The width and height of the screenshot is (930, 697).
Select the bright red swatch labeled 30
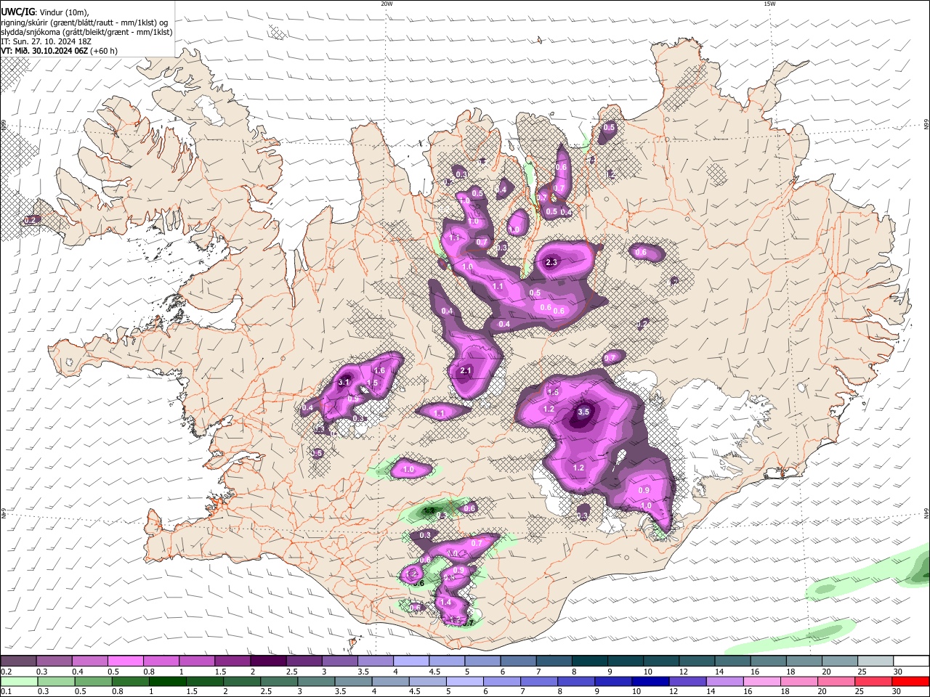(912, 681)
